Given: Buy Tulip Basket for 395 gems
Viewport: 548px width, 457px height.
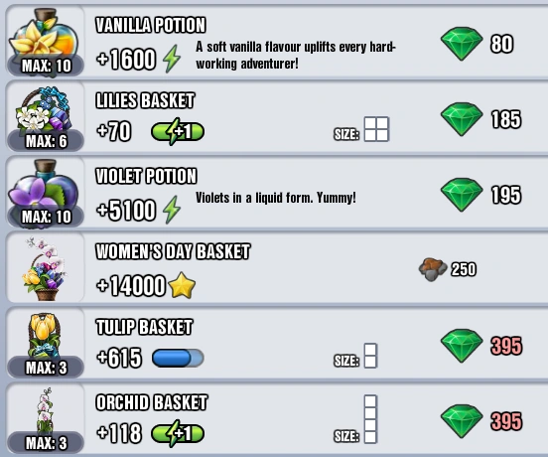Looking at the screenshot, I should 481,346.
